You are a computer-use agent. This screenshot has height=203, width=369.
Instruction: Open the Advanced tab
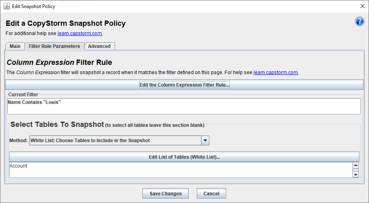coord(99,46)
